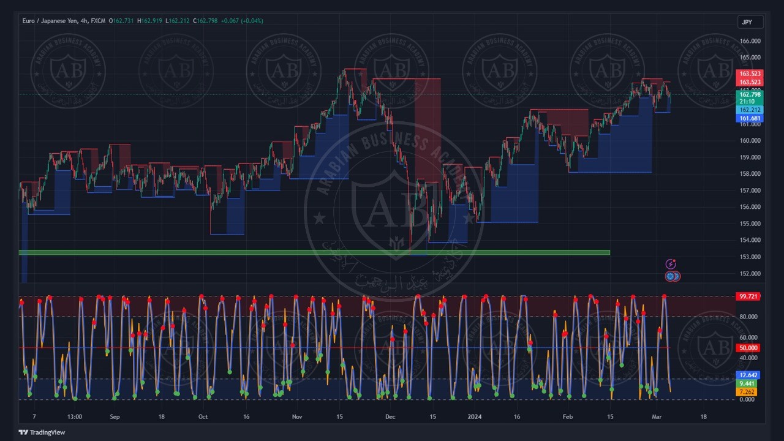Click the orange 7.262 oscillator label
The width and height of the screenshot is (784, 441).
747,392
